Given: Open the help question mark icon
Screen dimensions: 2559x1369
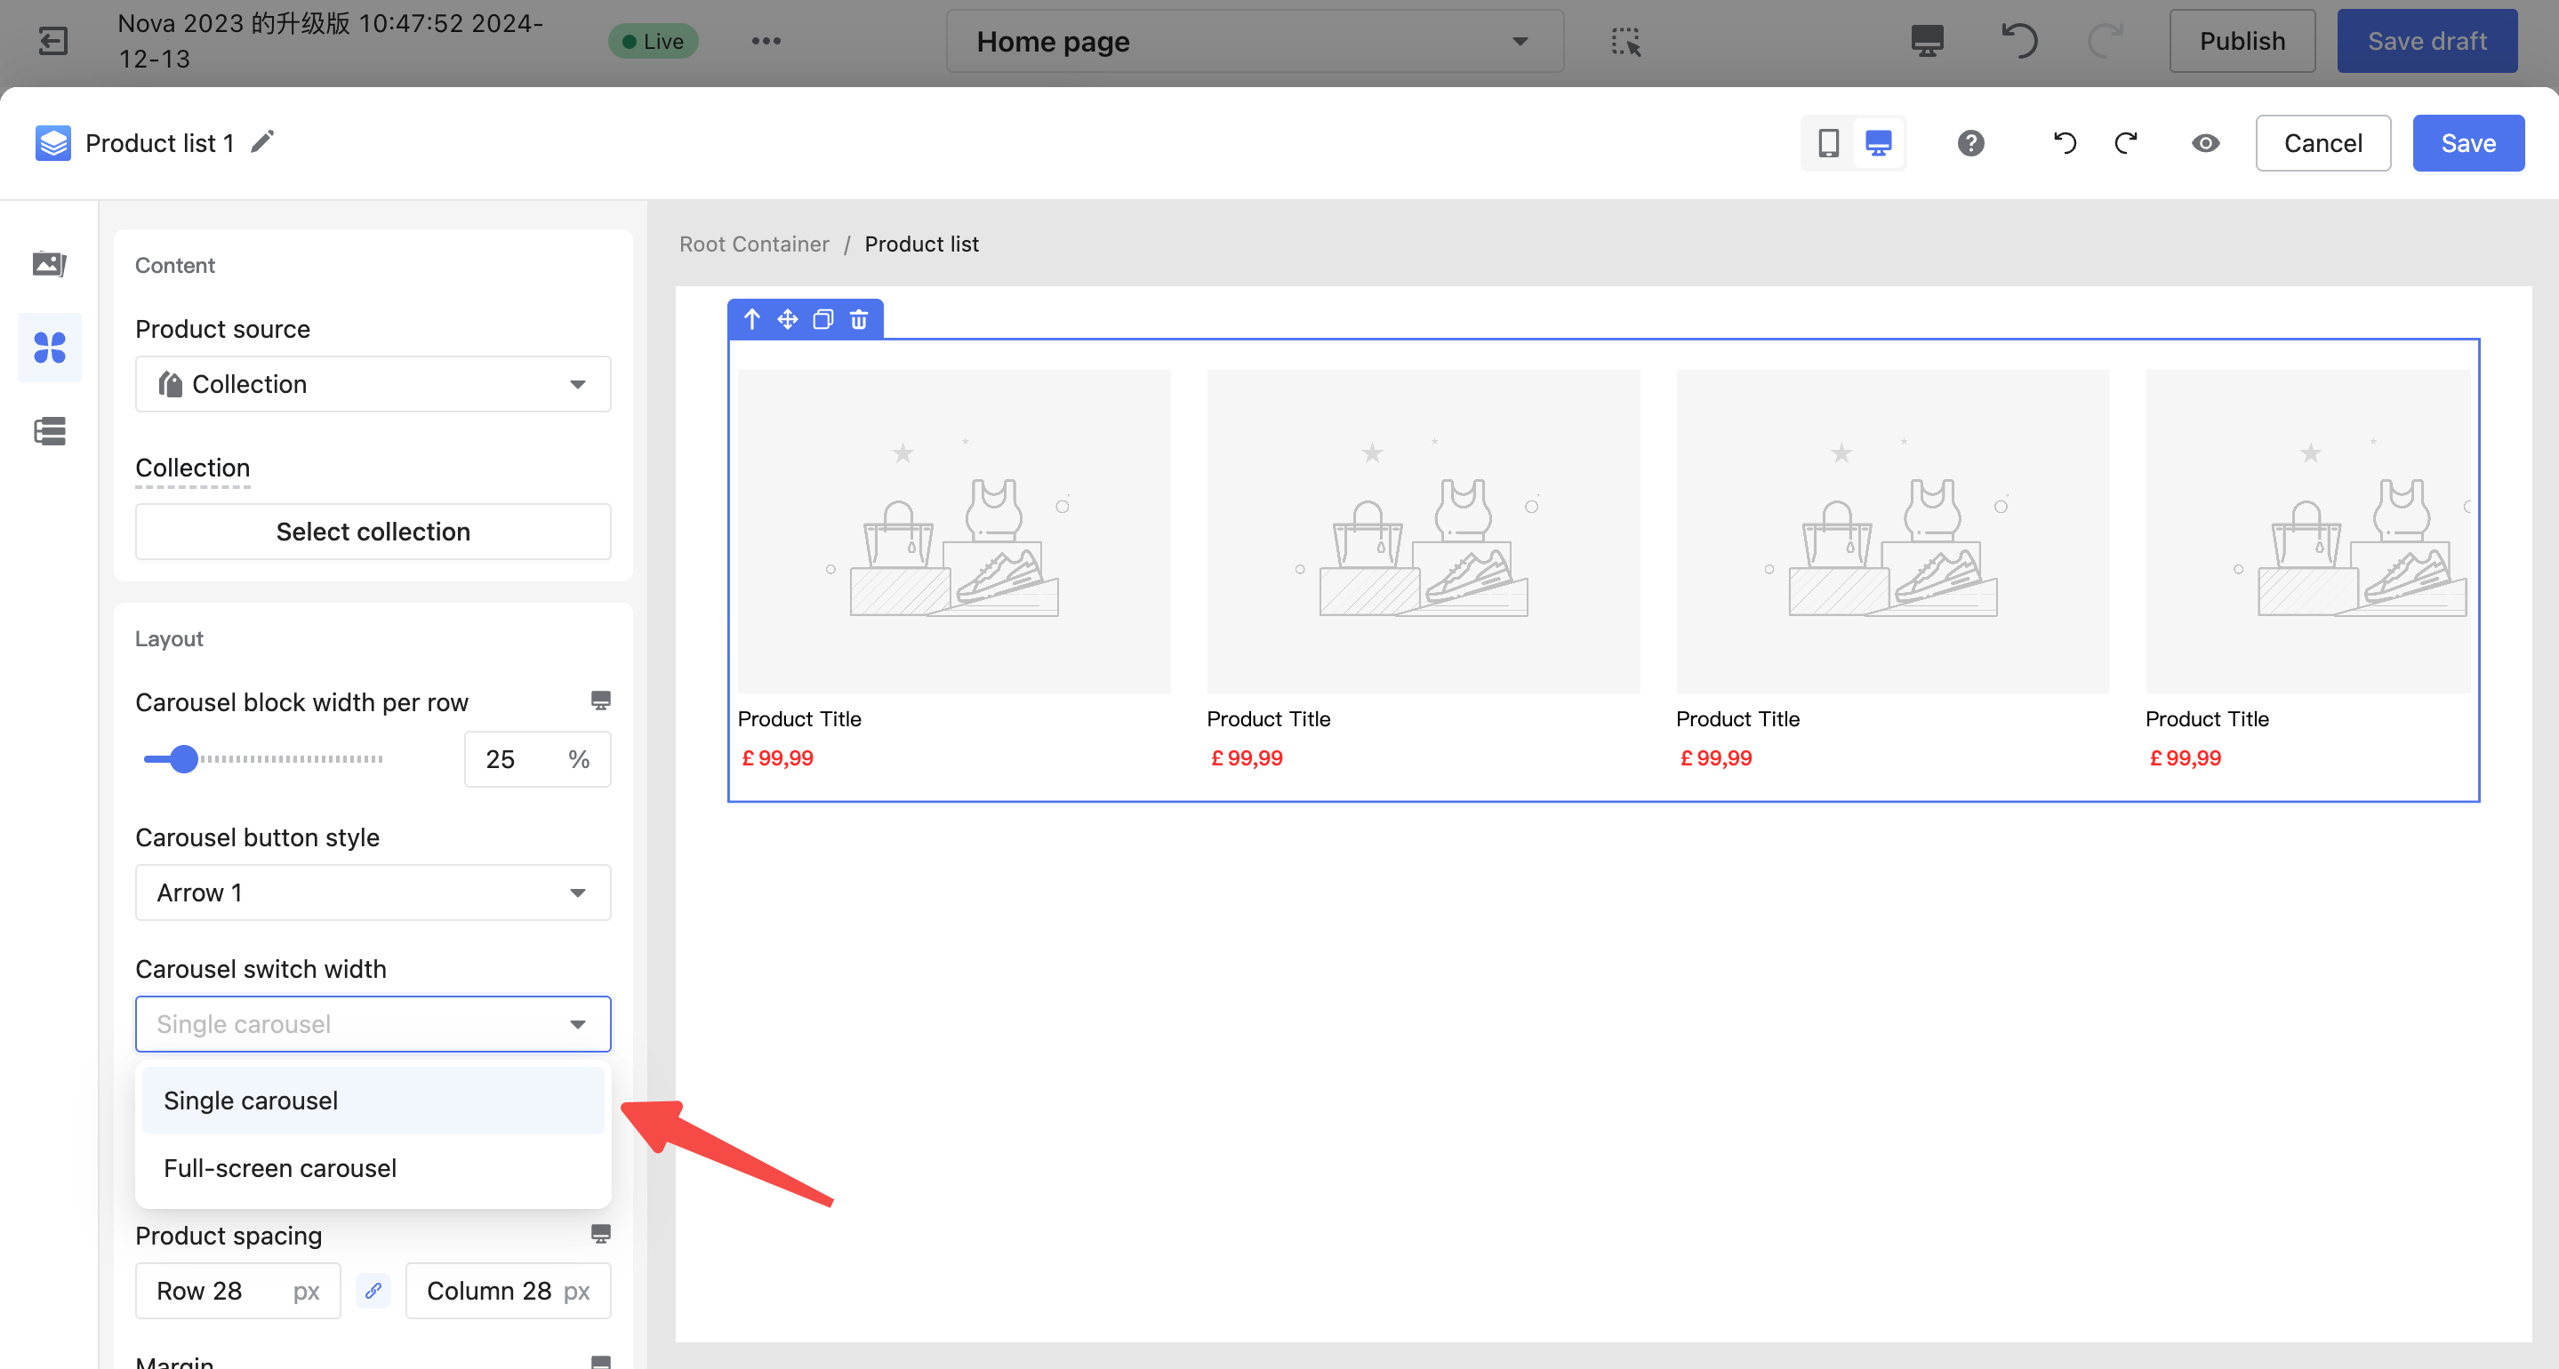Looking at the screenshot, I should (1971, 143).
